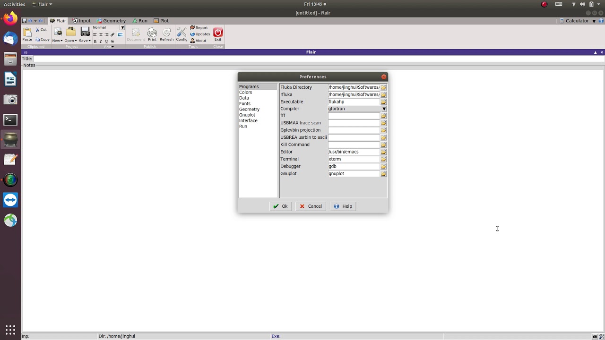Open Config with the wrench icon

pyautogui.click(x=181, y=32)
